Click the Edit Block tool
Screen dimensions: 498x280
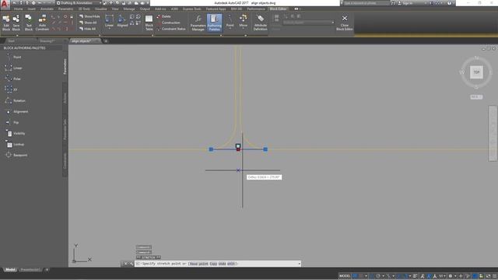[x=6, y=23]
